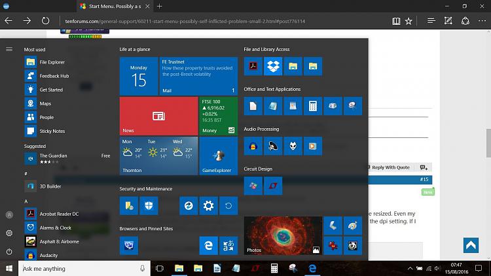Click Reply With Quote button

coord(391,167)
